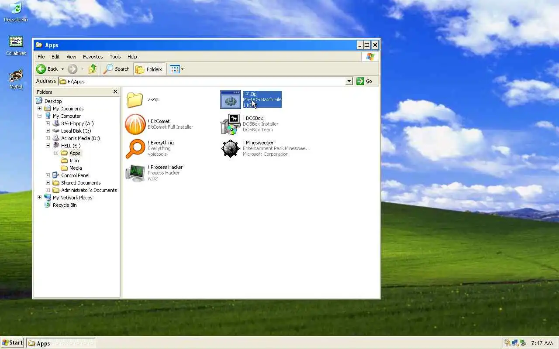Select 3½ Floppy (A:) drive
559x349 pixels.
pyautogui.click(x=77, y=123)
